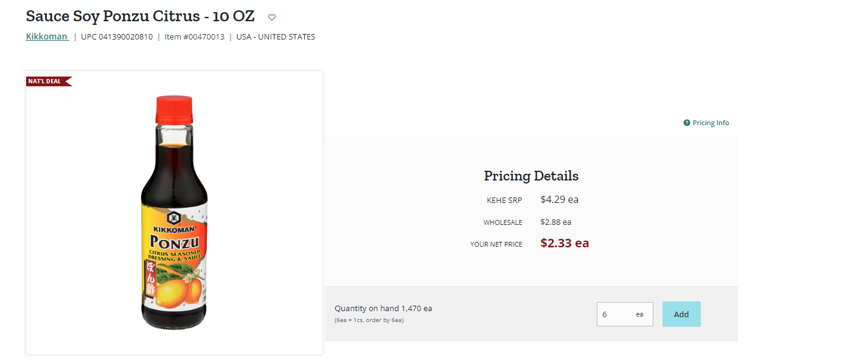The width and height of the screenshot is (842, 364).
Task: Click the Pricing Details heading
Action: point(531,176)
